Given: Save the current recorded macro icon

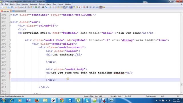Looking at the screenshot, I should click(97, 7).
